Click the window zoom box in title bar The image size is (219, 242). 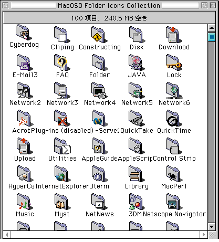204,6
